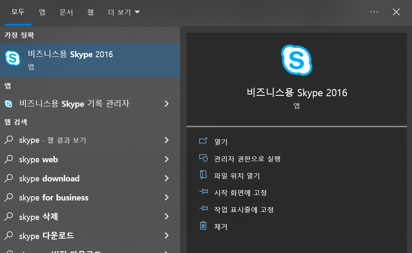Choose 파일 위치 열기
Screen dimensions: 412x253
[x=237, y=176]
